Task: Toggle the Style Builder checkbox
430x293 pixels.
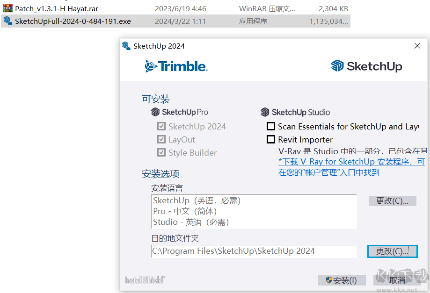Action: click(x=161, y=152)
